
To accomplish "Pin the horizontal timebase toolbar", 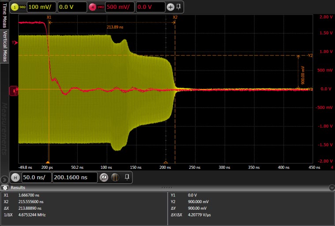I will pyautogui.click(x=127, y=178).
